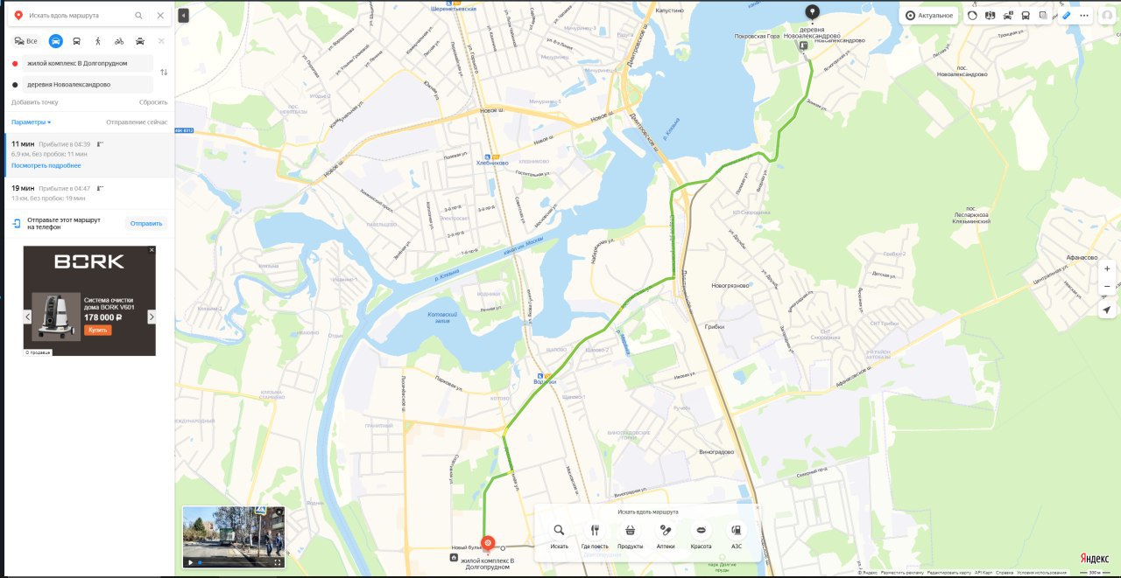Screen dimensions: 1121x578
Task: Select the 19 мин alternative route
Action: pos(88,193)
